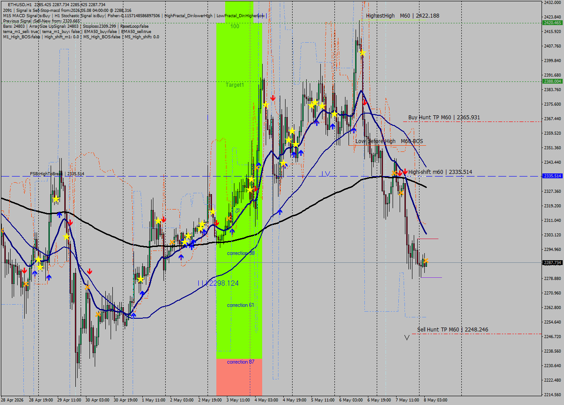Select the 28 Apr 2026 date on the time axis
Viewport: 564px width, 405px height.
(x=11, y=400)
